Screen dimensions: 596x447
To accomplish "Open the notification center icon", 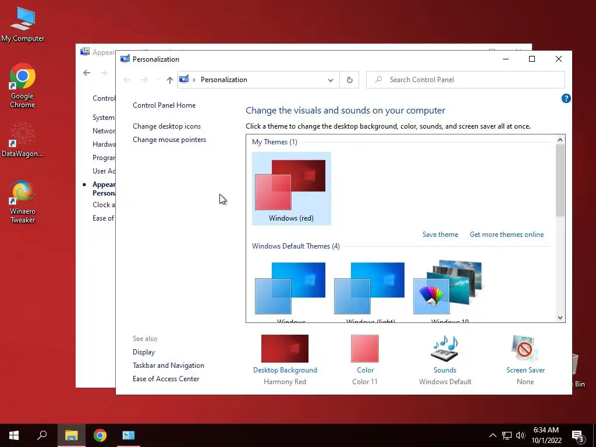I will [x=578, y=436].
